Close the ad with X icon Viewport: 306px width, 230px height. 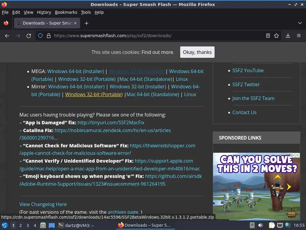(x=297, y=155)
